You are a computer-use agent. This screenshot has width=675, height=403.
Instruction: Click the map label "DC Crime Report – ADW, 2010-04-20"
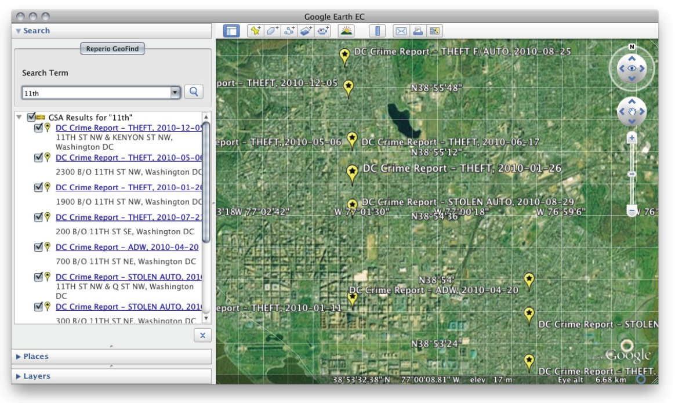434,290
